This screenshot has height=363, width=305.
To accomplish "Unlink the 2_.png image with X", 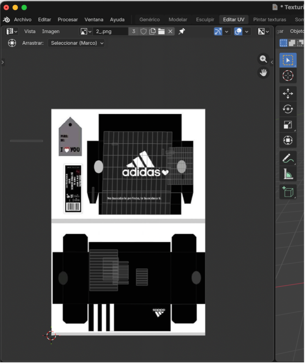I will tap(170, 32).
